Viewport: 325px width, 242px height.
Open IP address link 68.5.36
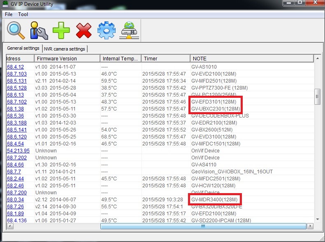point(15,116)
